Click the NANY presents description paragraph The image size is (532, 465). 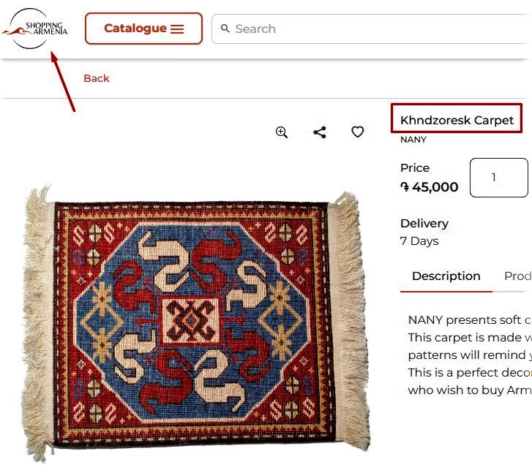click(468, 355)
